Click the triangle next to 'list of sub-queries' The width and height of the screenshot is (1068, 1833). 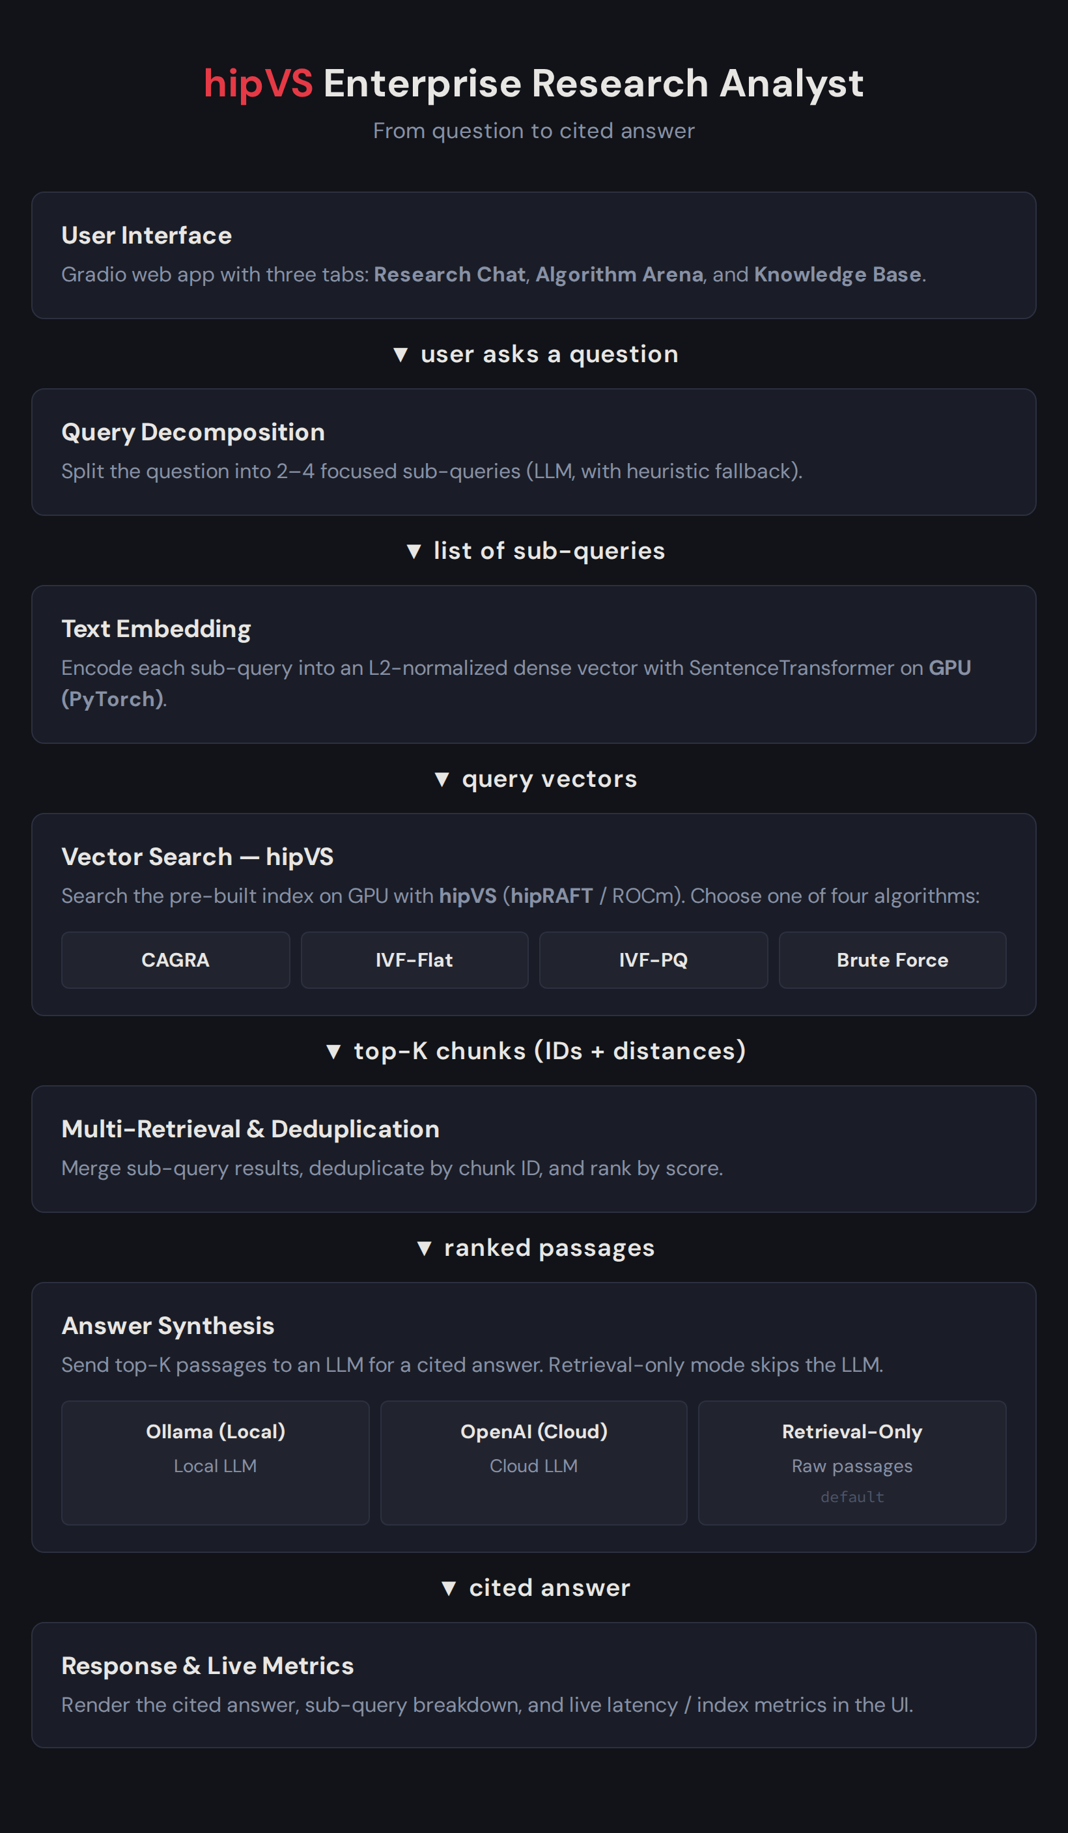pos(413,551)
